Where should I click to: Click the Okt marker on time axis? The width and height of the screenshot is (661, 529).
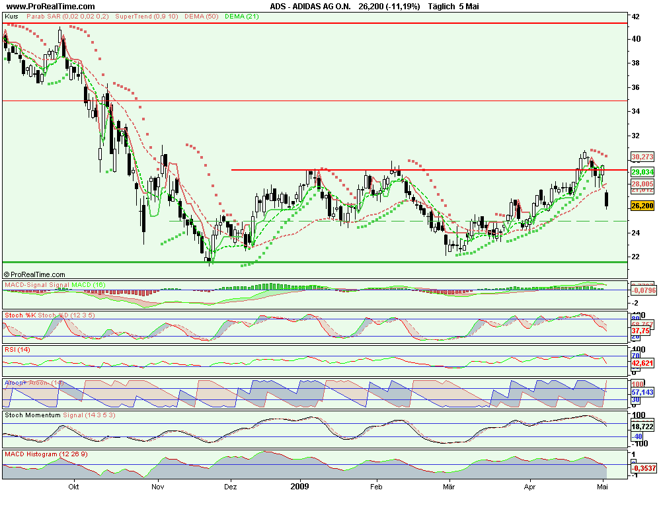point(73,487)
